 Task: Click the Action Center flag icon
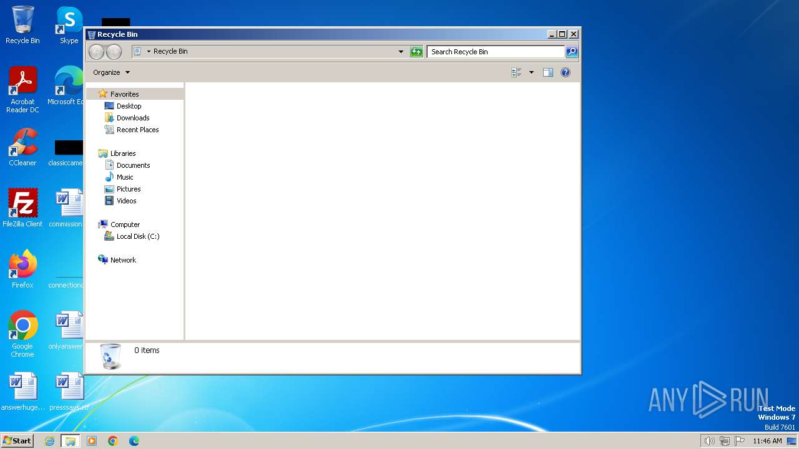[740, 441]
